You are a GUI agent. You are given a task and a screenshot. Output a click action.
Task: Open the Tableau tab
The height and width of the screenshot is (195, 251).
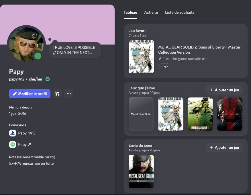130,13
